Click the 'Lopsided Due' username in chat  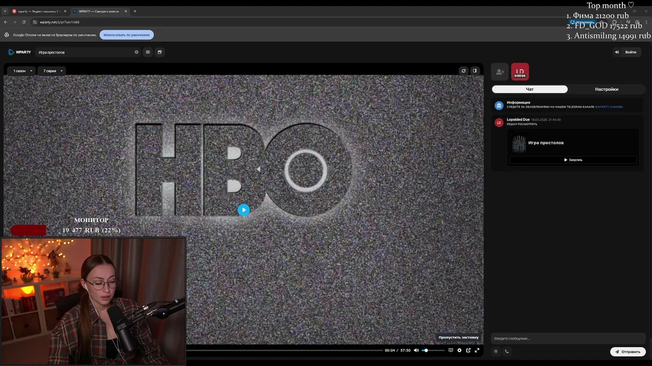coord(518,119)
